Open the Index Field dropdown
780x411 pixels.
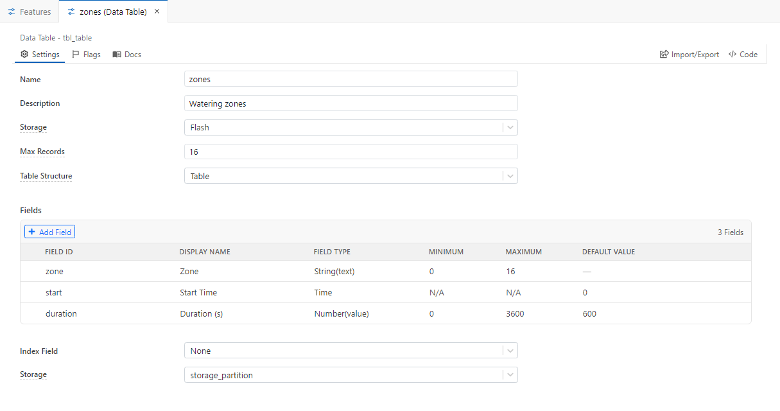coord(351,351)
